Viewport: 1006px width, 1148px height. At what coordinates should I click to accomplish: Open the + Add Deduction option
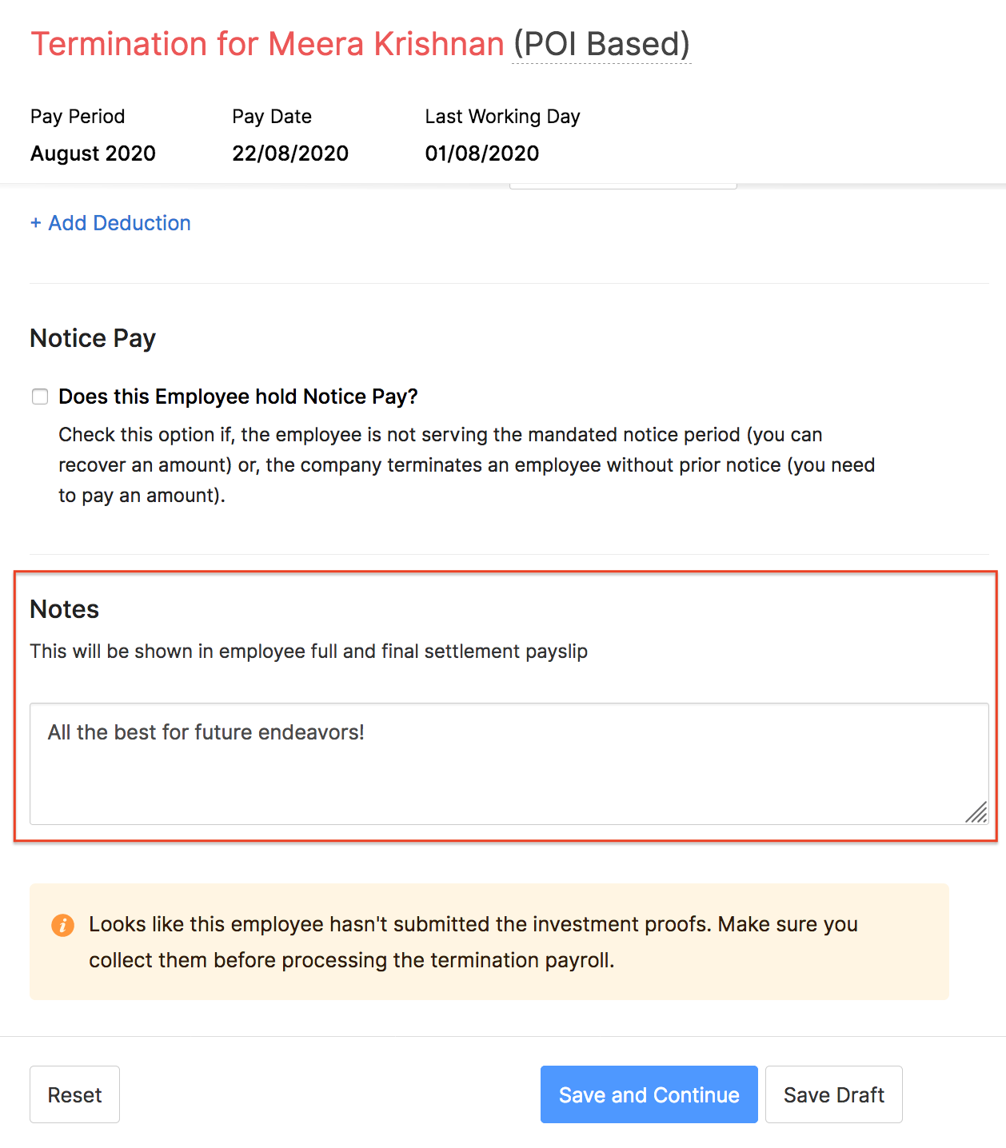pos(110,223)
